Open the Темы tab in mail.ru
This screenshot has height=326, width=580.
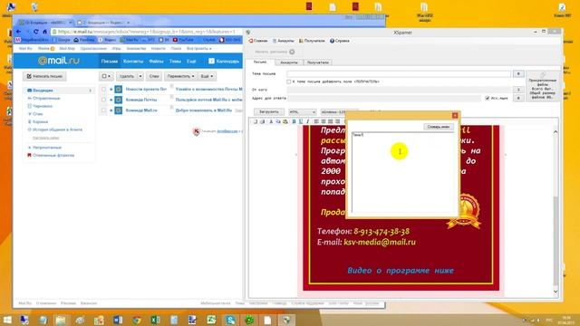click(175, 61)
